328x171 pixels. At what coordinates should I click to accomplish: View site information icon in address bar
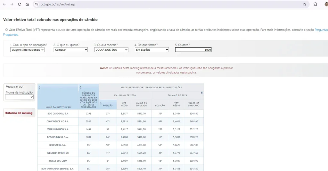tap(36, 4)
